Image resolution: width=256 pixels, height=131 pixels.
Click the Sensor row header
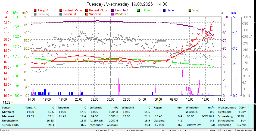pos(6,107)
